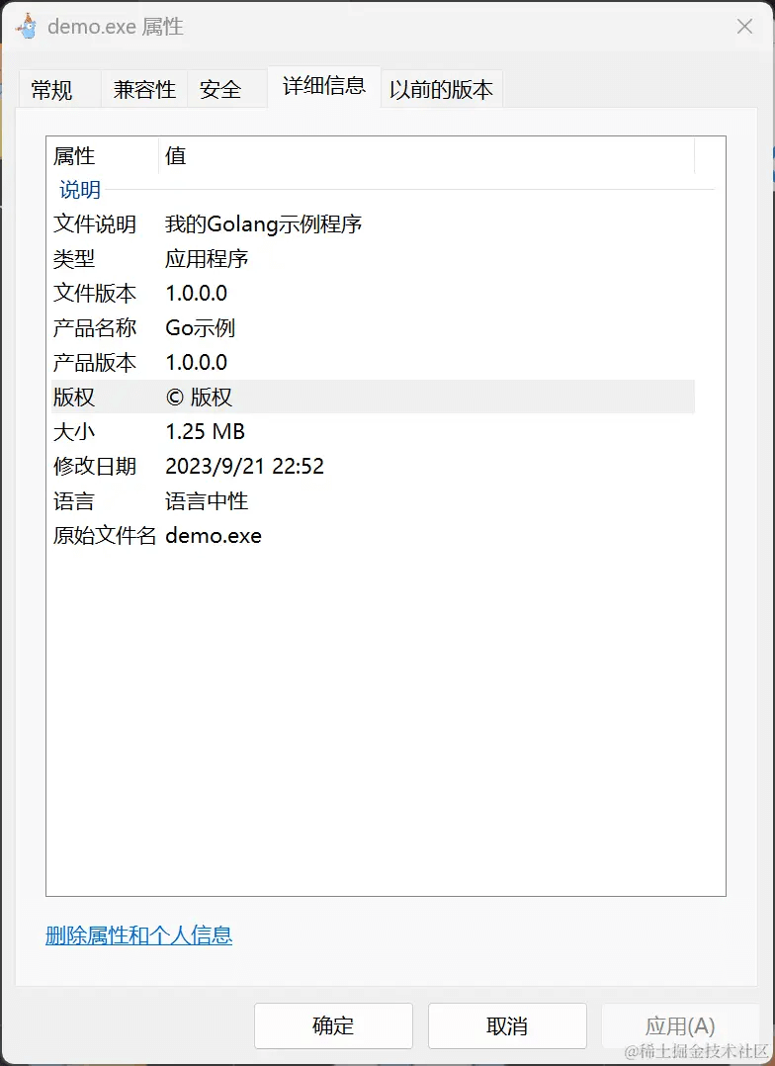
Task: Select the 类型 property row
Action: pyautogui.click(x=374, y=259)
